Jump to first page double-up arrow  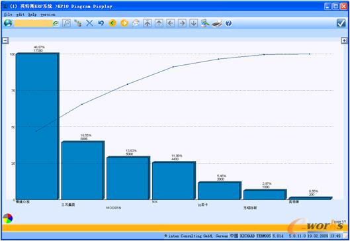[148, 23]
